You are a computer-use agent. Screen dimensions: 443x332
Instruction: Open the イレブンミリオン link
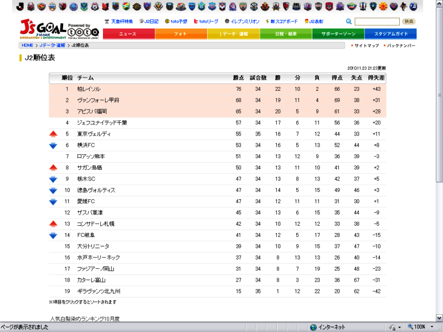click(x=242, y=22)
